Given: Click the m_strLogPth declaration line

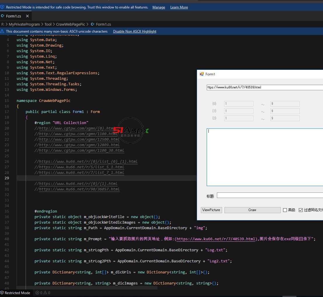Looking at the screenshot, I should 131,250.
